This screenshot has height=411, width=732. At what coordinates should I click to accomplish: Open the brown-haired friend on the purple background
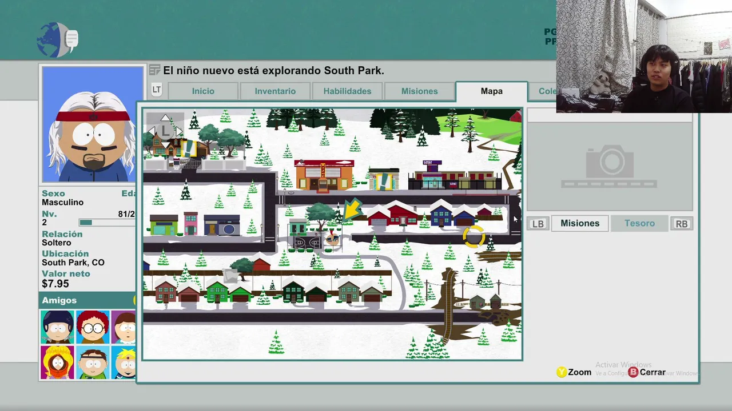124,327
